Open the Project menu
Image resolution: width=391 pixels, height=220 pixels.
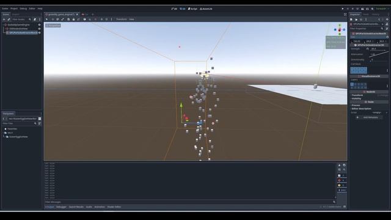[x=14, y=9]
